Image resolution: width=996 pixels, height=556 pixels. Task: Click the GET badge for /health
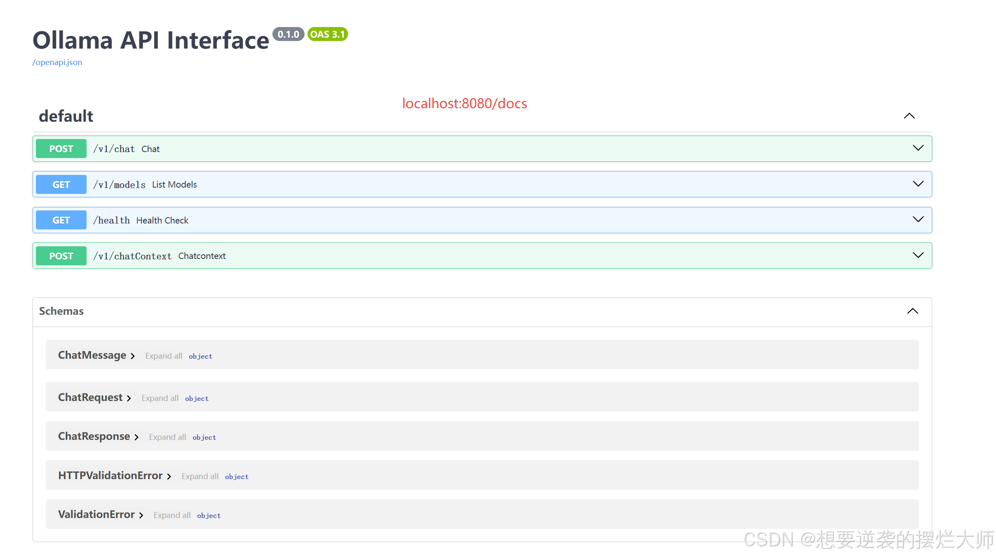pos(61,220)
